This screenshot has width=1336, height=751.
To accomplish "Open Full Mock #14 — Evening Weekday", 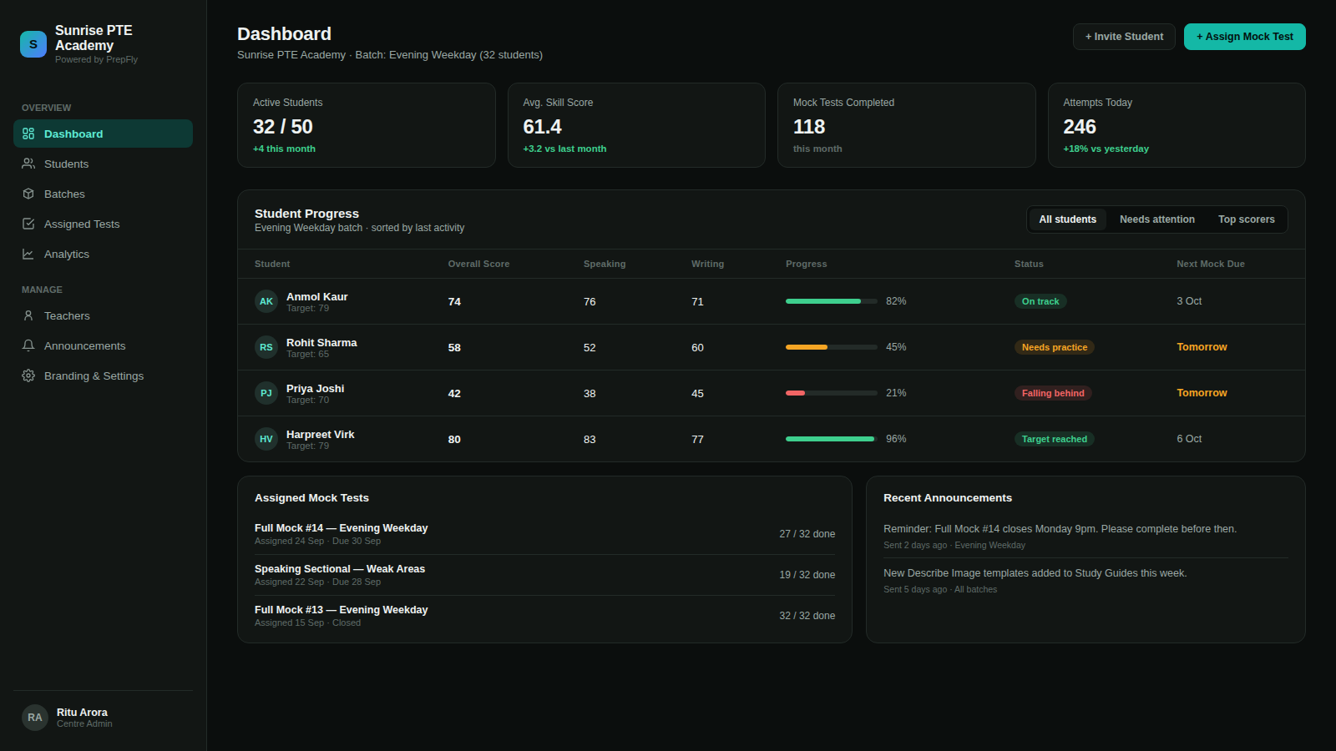I will pos(544,534).
